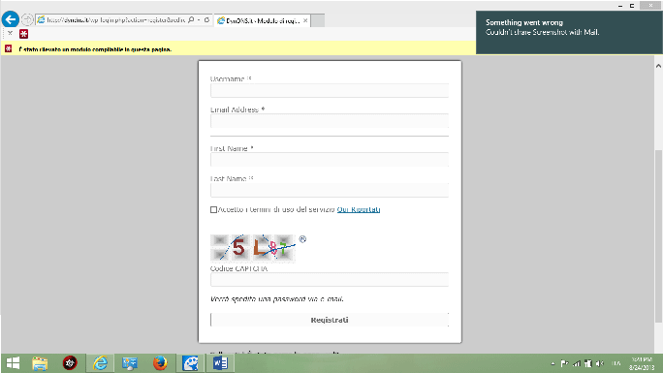Open the Action Center flag icon

click(564, 363)
